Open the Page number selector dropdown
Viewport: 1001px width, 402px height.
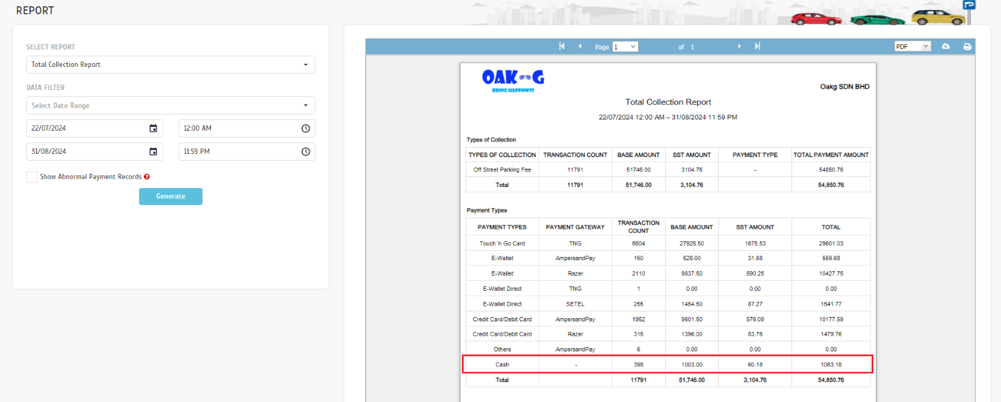625,47
